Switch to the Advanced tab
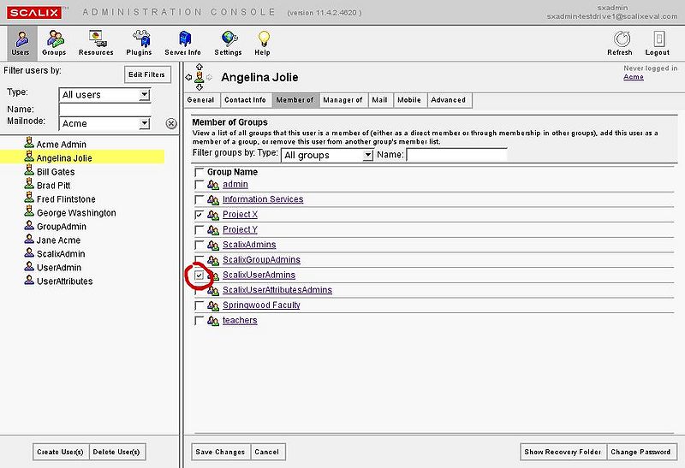 [448, 100]
